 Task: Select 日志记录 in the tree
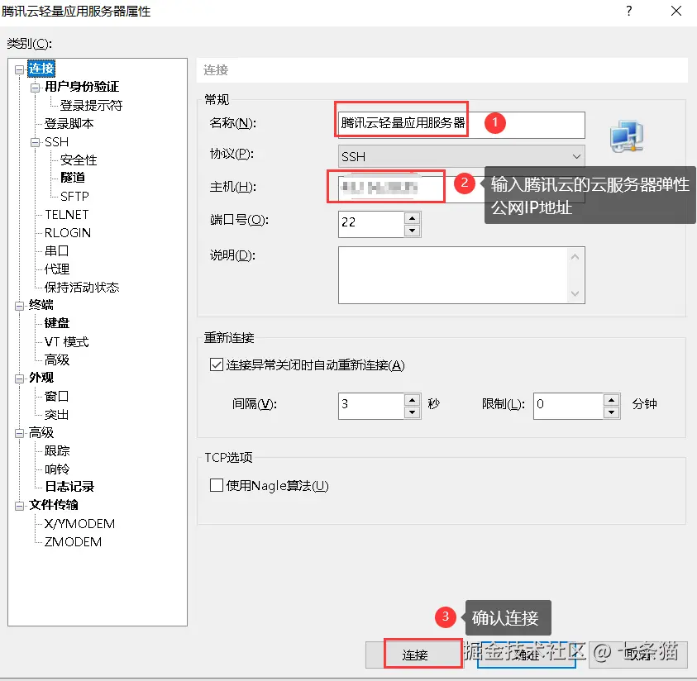pyautogui.click(x=69, y=487)
